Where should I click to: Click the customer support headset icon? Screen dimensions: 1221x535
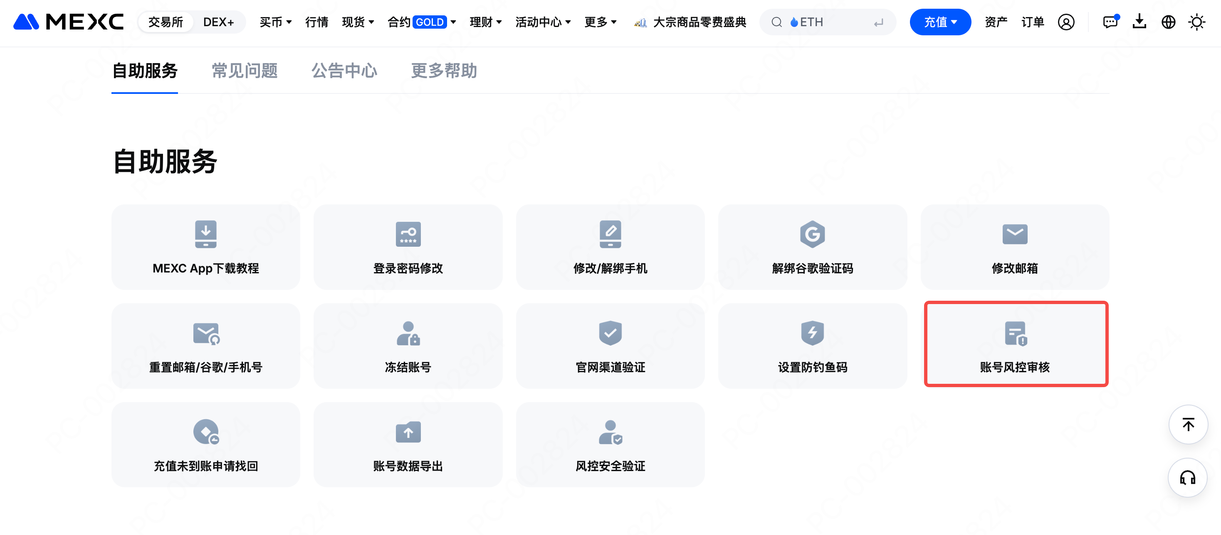click(1187, 477)
